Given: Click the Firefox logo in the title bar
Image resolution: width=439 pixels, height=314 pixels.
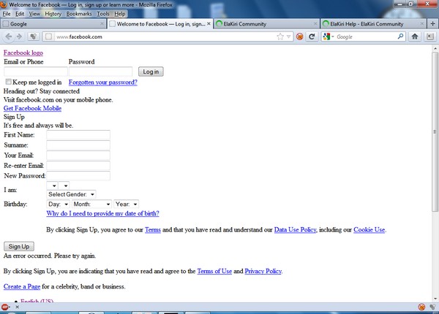Looking at the screenshot, I should [4, 4].
